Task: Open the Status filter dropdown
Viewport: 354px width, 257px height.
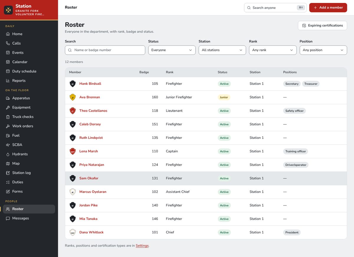Action: coord(172,50)
